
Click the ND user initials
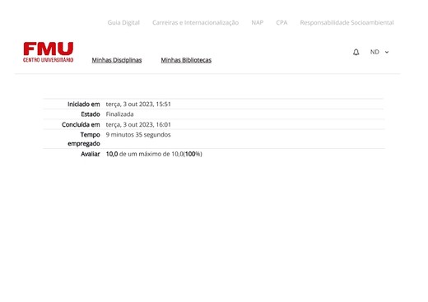coord(374,52)
